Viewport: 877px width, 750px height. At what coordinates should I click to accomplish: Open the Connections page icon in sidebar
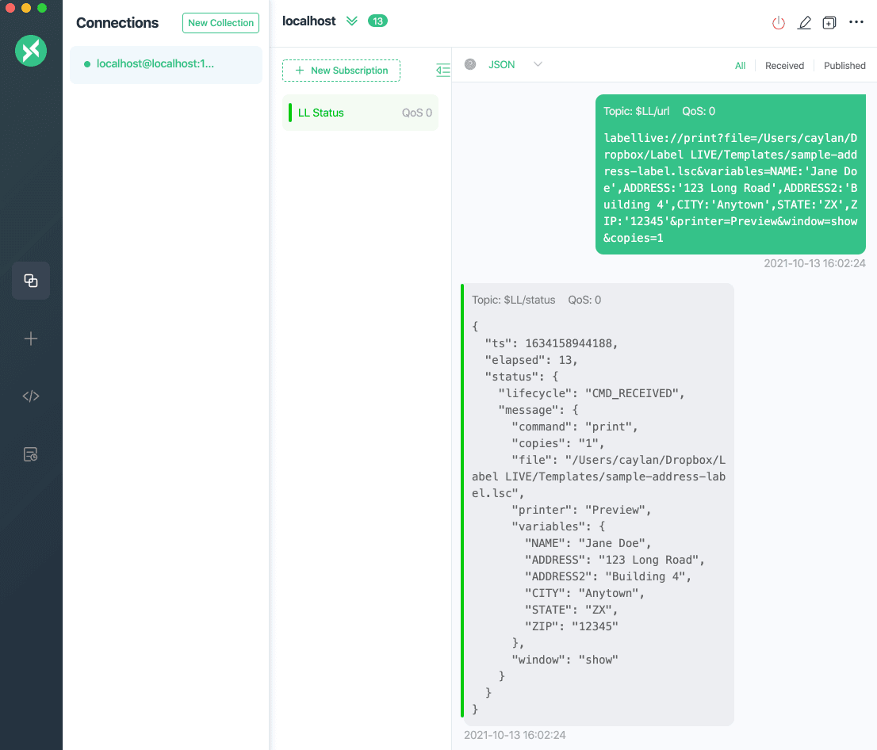click(x=31, y=281)
